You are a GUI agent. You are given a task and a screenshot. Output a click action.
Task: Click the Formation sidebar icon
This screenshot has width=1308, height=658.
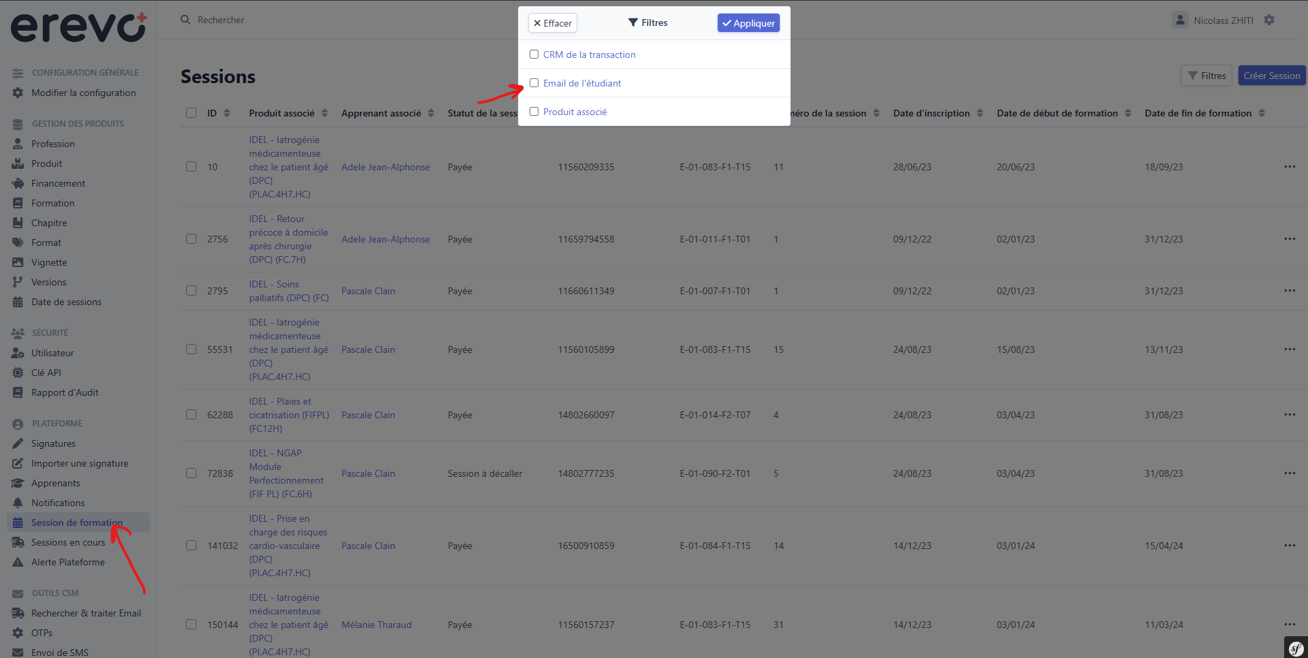click(18, 203)
